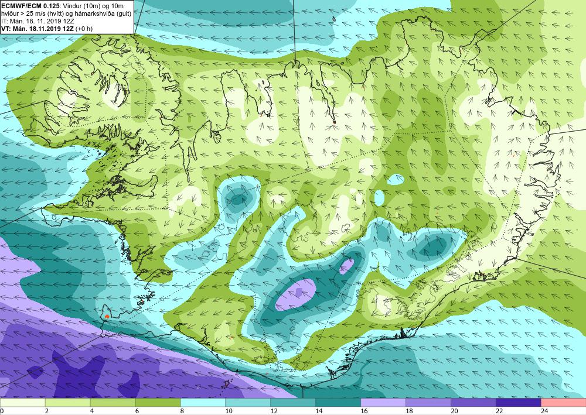Click the legend scale label '2'

(47, 411)
